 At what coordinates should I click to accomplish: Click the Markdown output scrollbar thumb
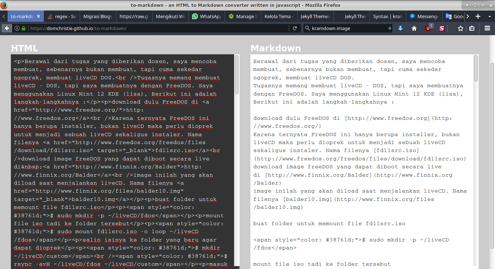476,69
